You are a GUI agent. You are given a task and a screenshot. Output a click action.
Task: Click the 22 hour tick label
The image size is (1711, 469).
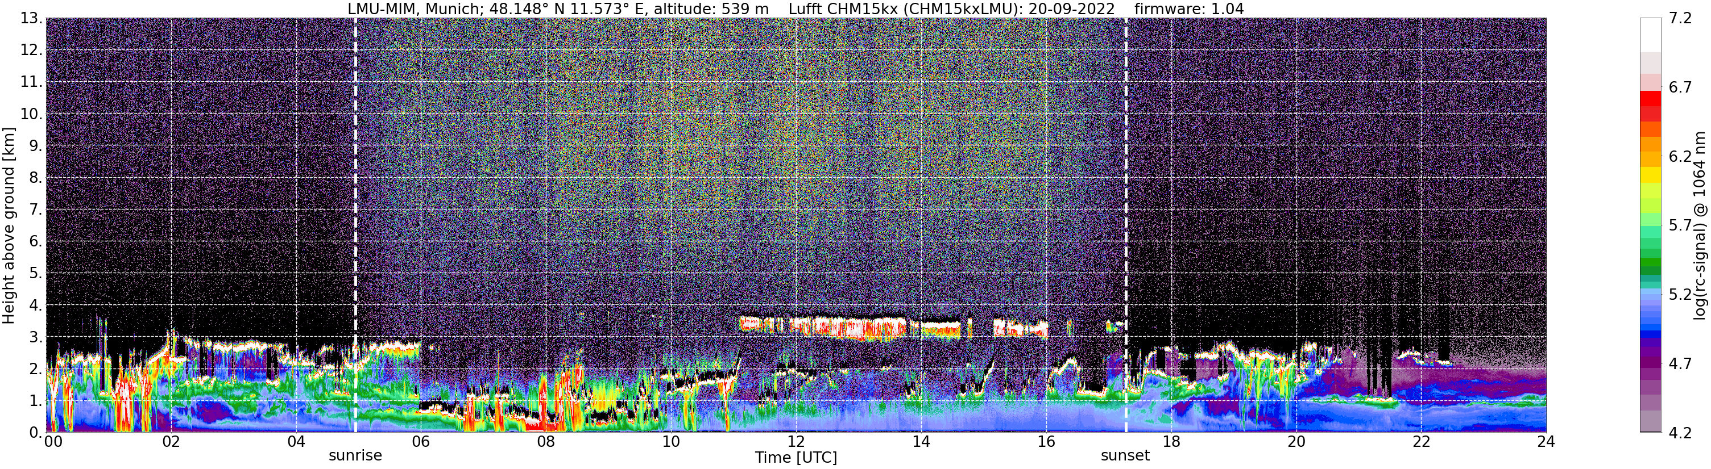(x=1421, y=442)
